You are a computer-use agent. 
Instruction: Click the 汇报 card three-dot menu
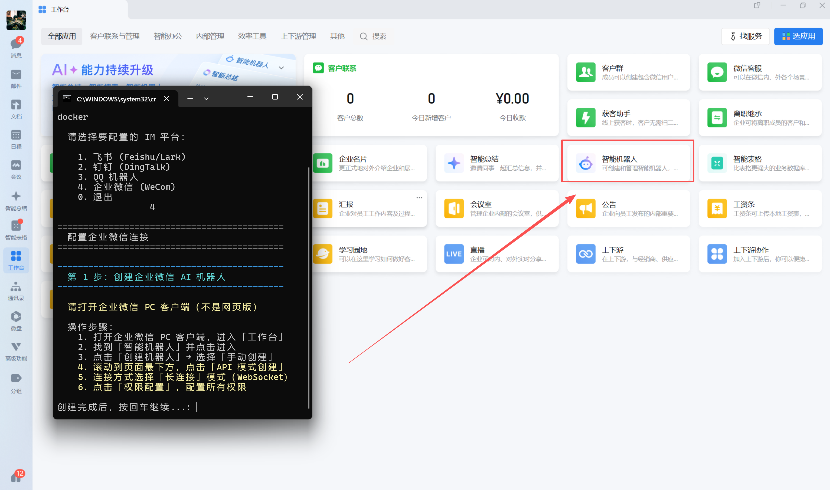pyautogui.click(x=419, y=197)
